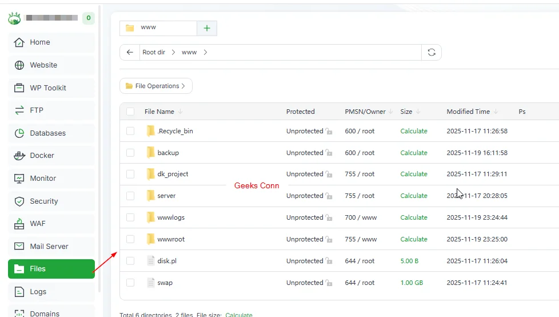This screenshot has height=317, width=559.
Task: Check the backup row checkbox
Action: (130, 153)
